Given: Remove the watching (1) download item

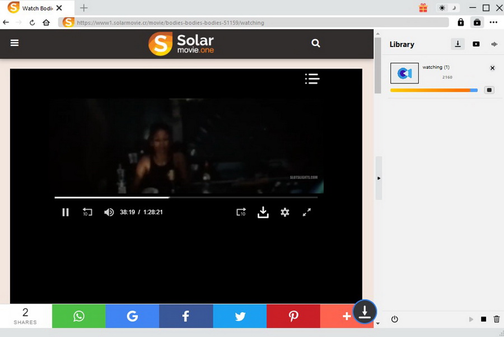Looking at the screenshot, I should 492,68.
